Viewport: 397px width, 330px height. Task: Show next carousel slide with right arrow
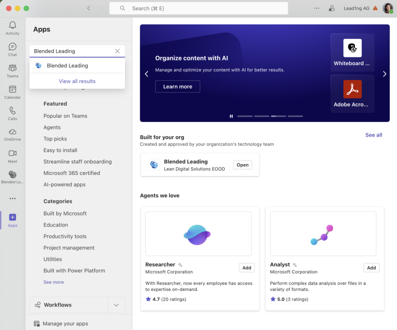coord(384,74)
